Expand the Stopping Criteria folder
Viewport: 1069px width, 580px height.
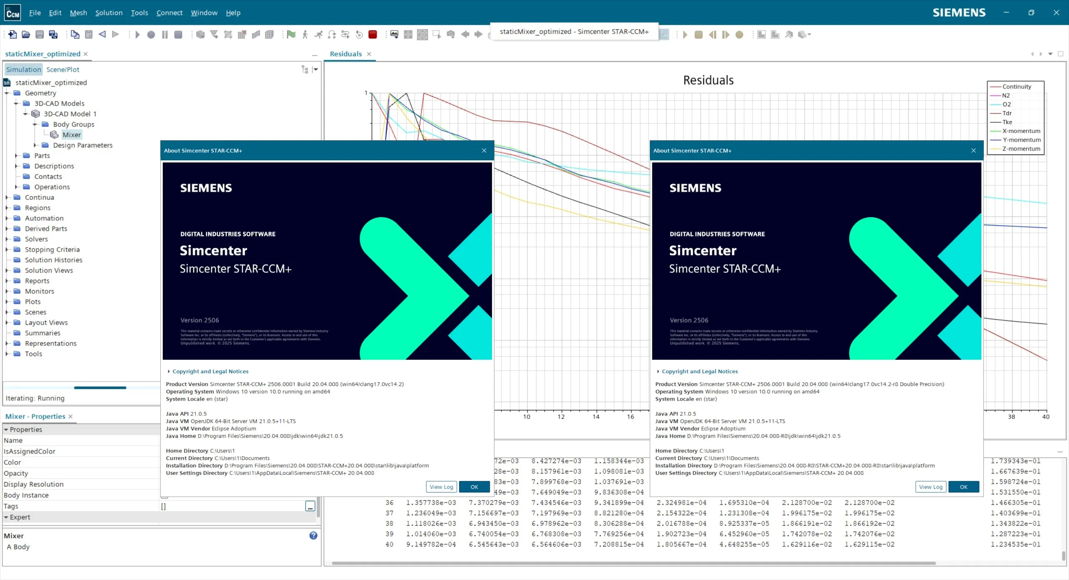[x=7, y=250]
